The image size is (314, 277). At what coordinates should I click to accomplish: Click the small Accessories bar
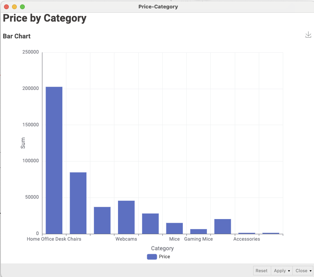[247, 233]
